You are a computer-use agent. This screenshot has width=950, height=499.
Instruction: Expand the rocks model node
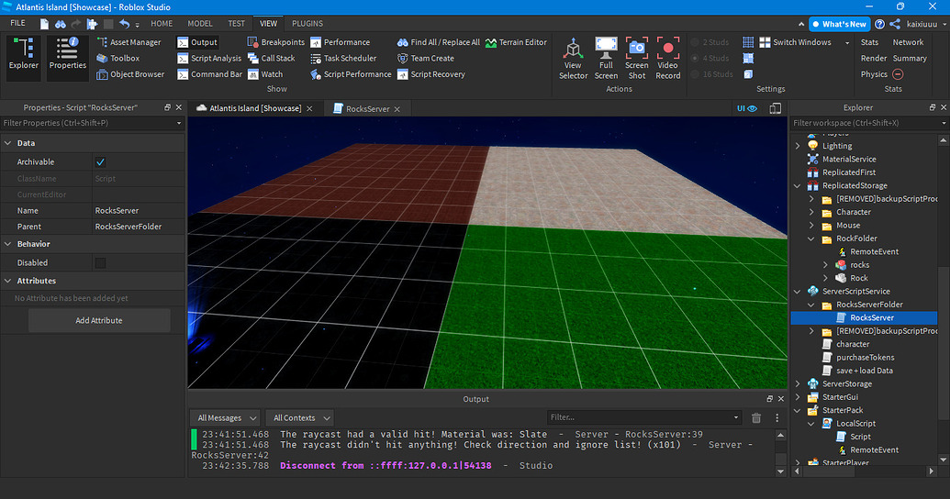click(x=825, y=265)
